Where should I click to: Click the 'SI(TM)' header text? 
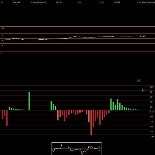[59, 2]
